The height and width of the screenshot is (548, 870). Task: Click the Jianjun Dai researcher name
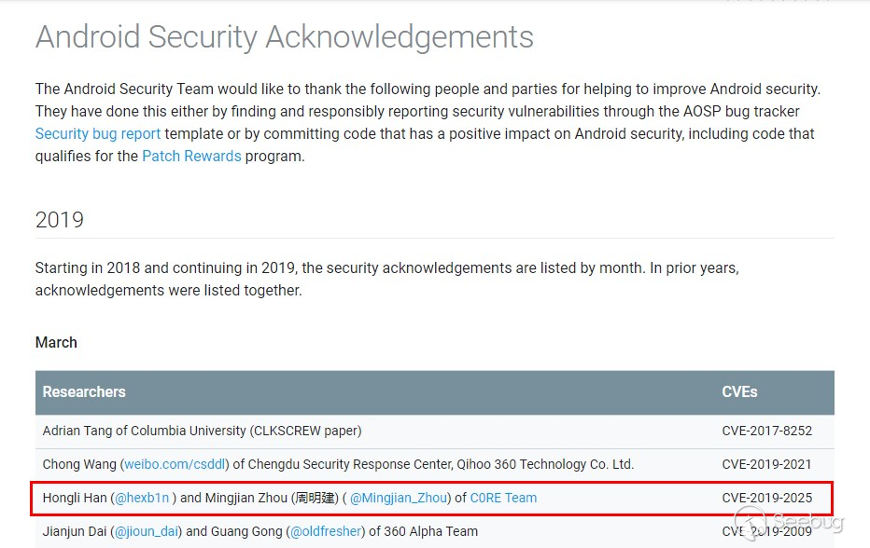74,531
